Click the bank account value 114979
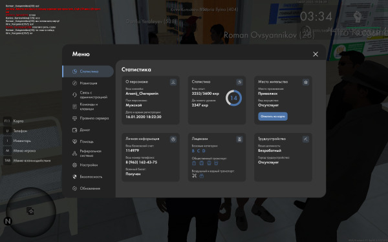Viewport: 388px width, 242px height. pyautogui.click(x=133, y=150)
